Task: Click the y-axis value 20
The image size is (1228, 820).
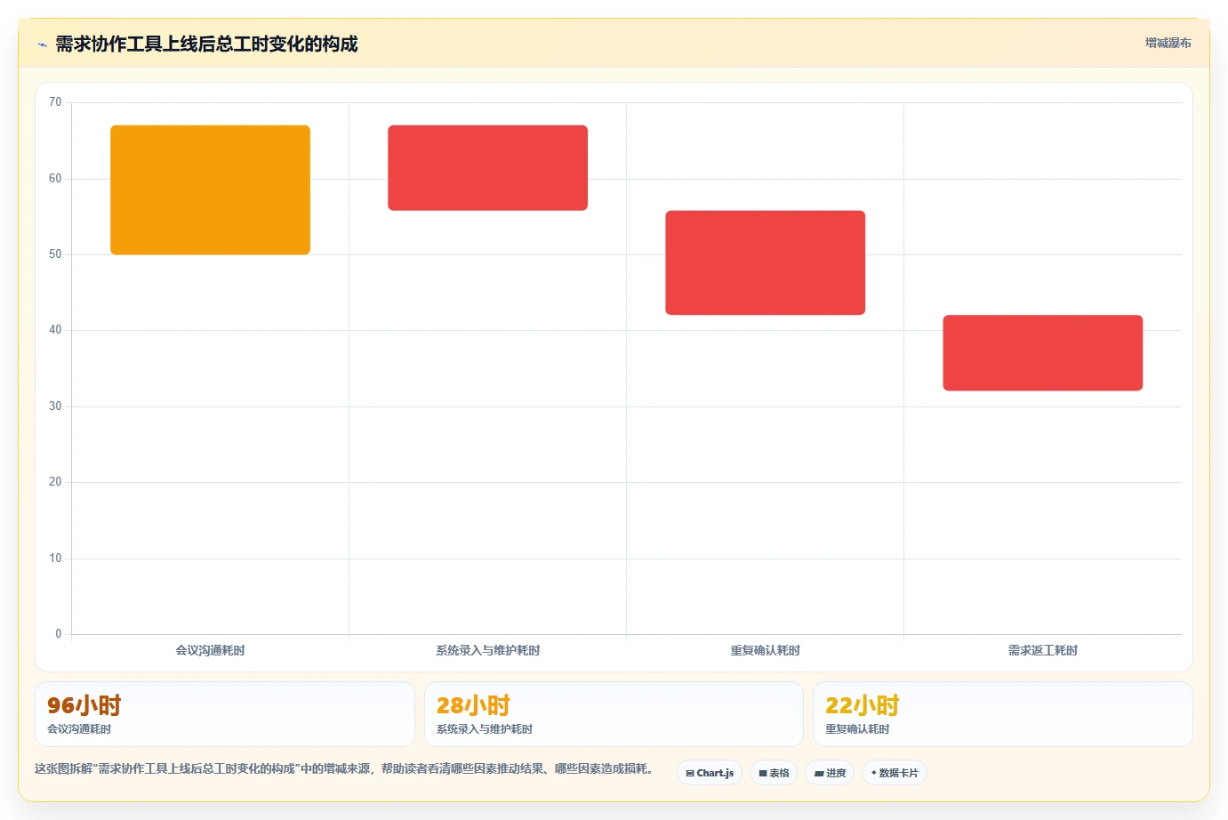Action: tap(55, 482)
